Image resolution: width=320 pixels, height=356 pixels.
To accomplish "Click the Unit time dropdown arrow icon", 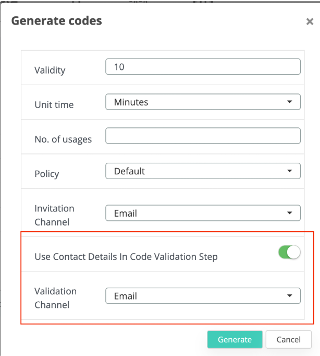I will pyautogui.click(x=290, y=102).
